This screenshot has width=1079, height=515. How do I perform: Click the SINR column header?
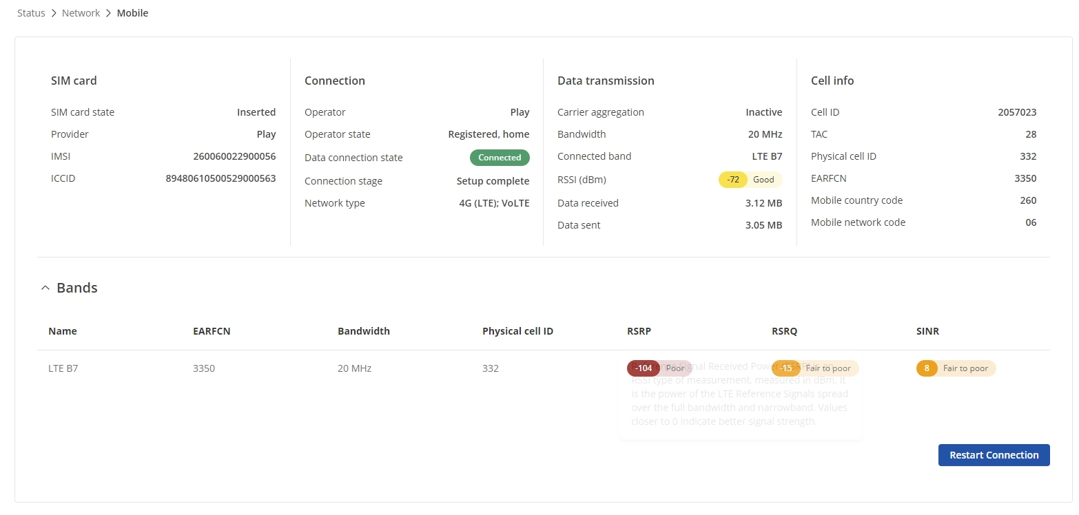tap(927, 331)
